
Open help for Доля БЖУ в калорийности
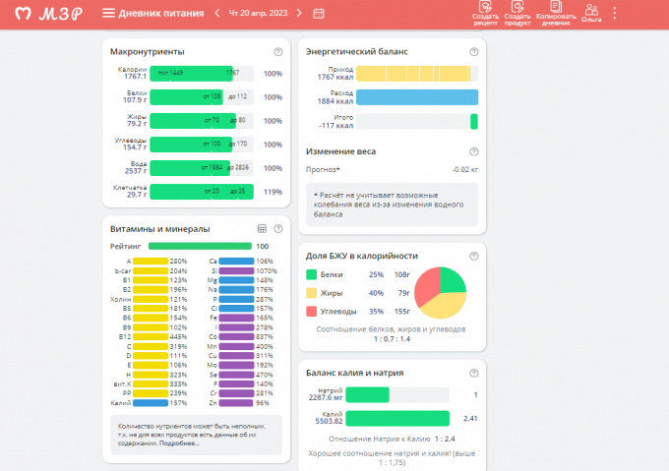pos(474,255)
